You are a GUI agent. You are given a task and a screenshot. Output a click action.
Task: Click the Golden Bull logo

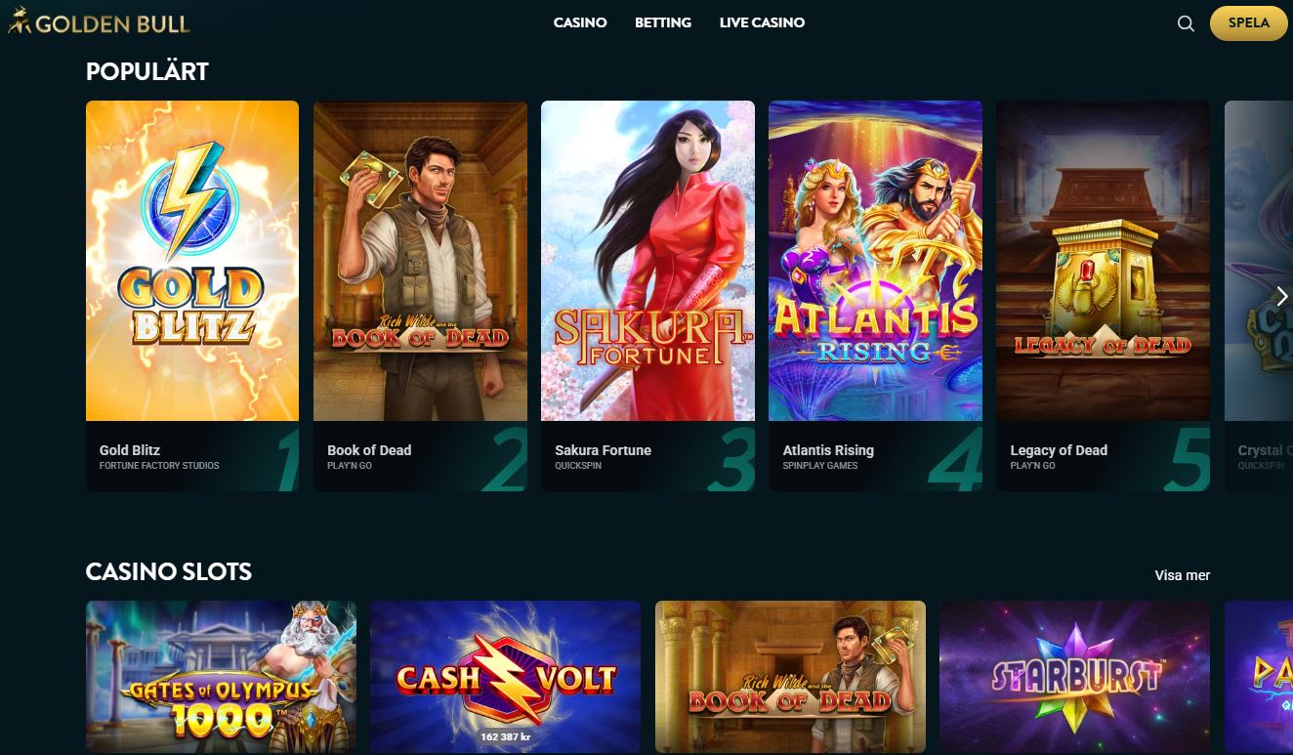click(99, 22)
